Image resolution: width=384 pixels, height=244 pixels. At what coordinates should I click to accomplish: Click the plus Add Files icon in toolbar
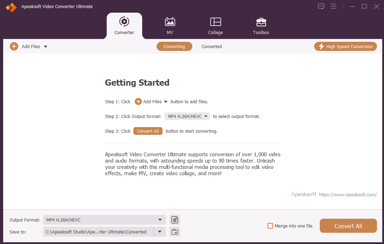[x=14, y=46]
